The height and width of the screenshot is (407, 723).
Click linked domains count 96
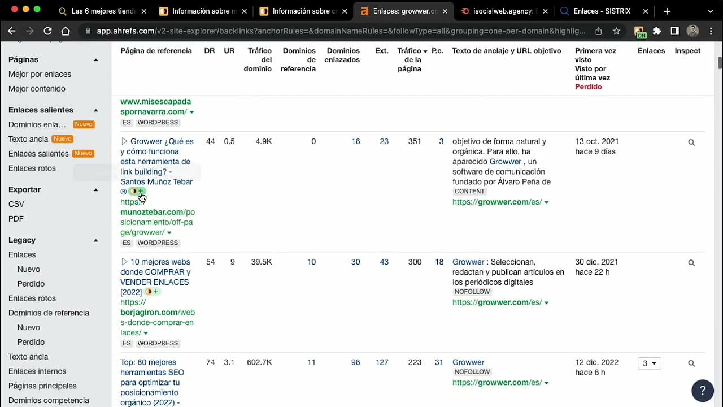click(x=355, y=362)
